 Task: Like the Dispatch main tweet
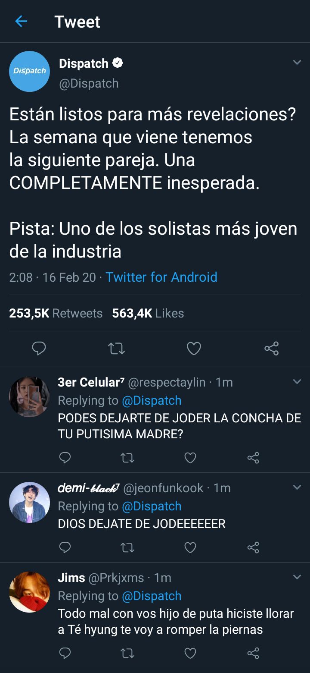pos(194,348)
